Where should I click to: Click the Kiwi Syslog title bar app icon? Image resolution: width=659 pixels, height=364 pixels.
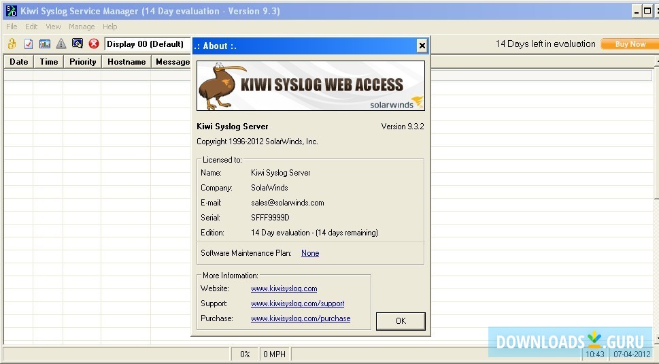coord(12,11)
